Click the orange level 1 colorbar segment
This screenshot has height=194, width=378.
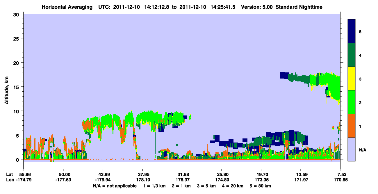(352, 126)
